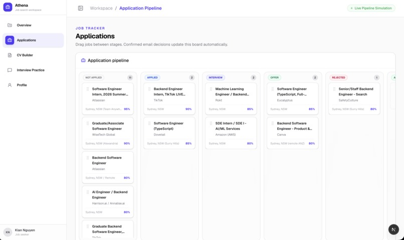The height and width of the screenshot is (240, 404).
Task: Grab drag handle of Dovetail TypeScript card
Action: click(149, 123)
